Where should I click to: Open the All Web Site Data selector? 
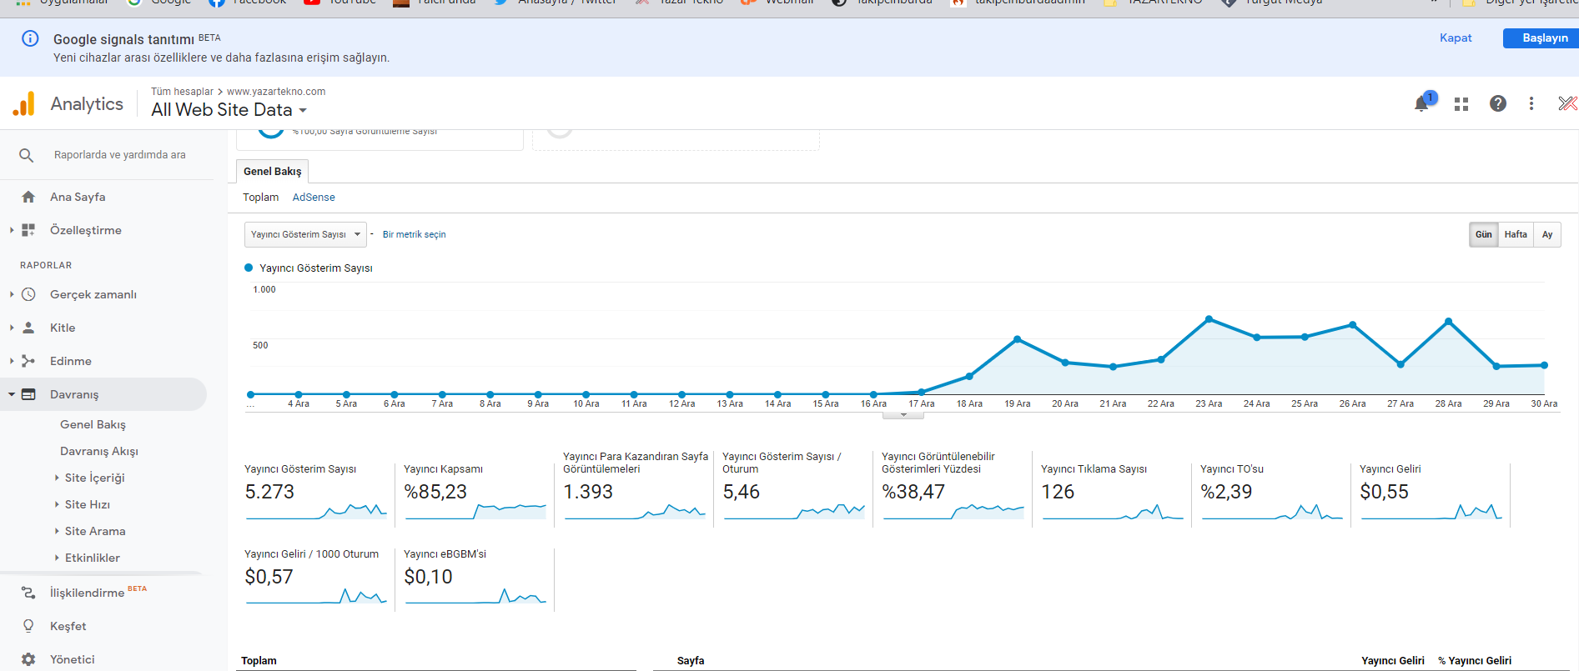coord(229,110)
